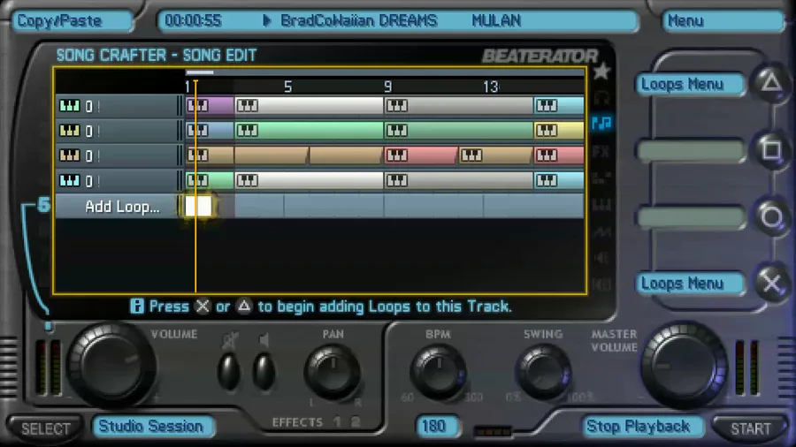Select purple loop clip on first track
The image size is (796, 447).
pyautogui.click(x=210, y=106)
